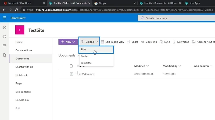The width and height of the screenshot is (215, 120).
Task: Close the Google browser tab
Action: coord(135,3)
